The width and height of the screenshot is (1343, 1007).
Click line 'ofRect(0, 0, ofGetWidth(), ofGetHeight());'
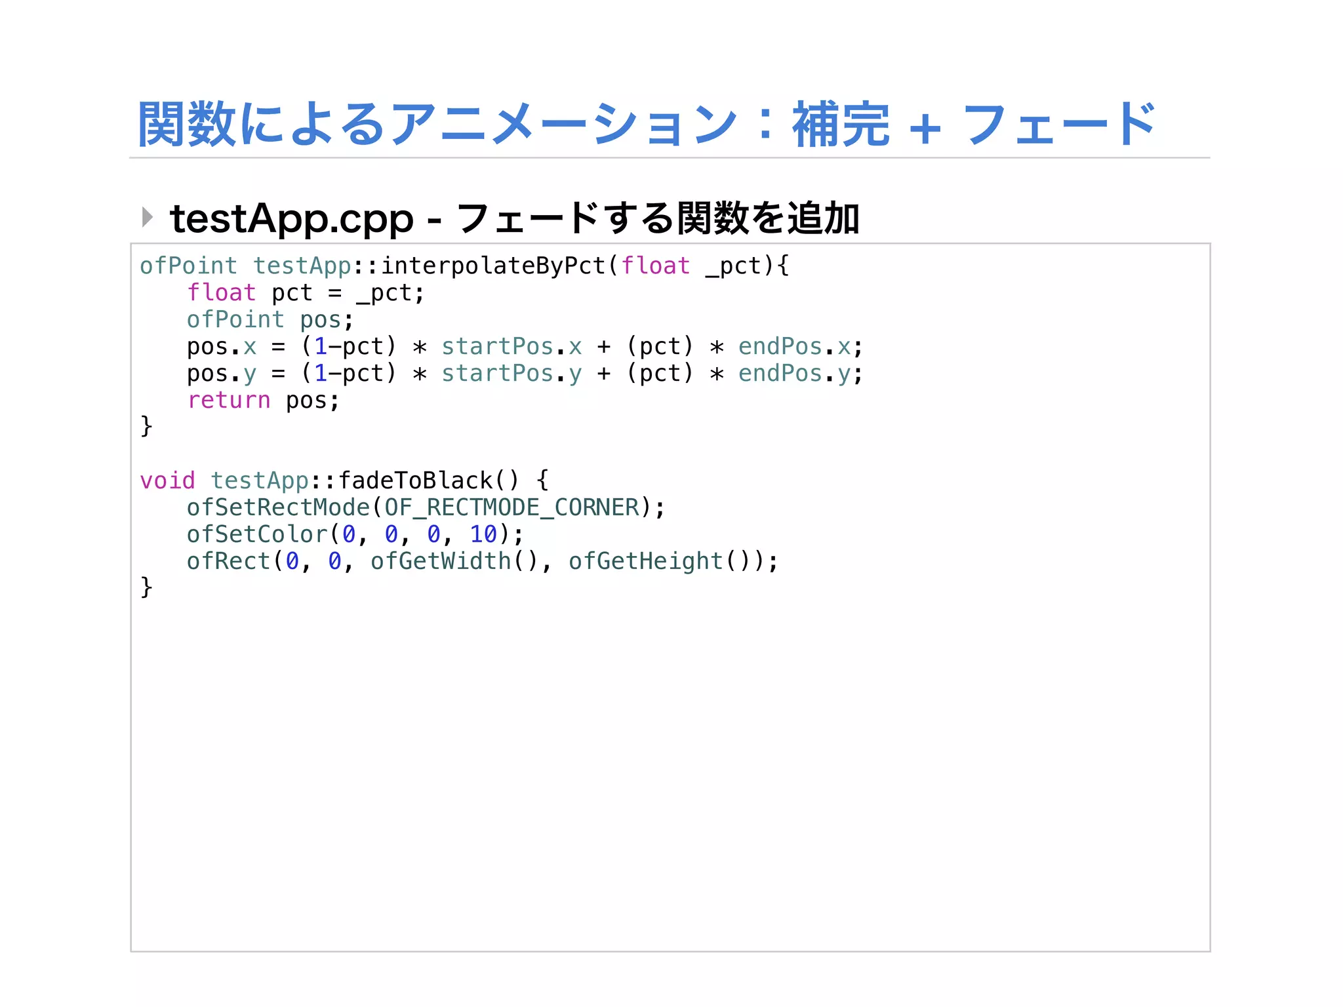483,561
